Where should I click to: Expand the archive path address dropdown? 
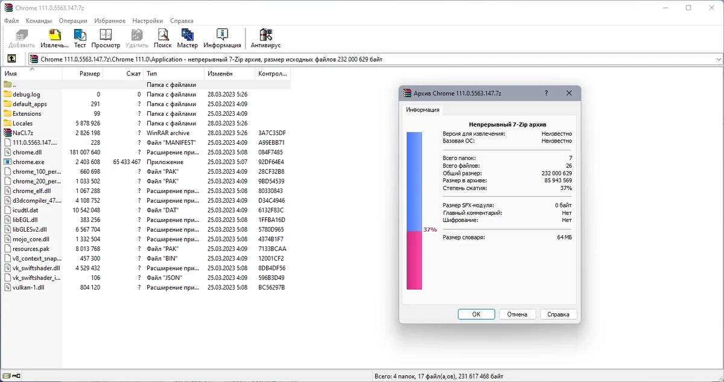[718, 59]
